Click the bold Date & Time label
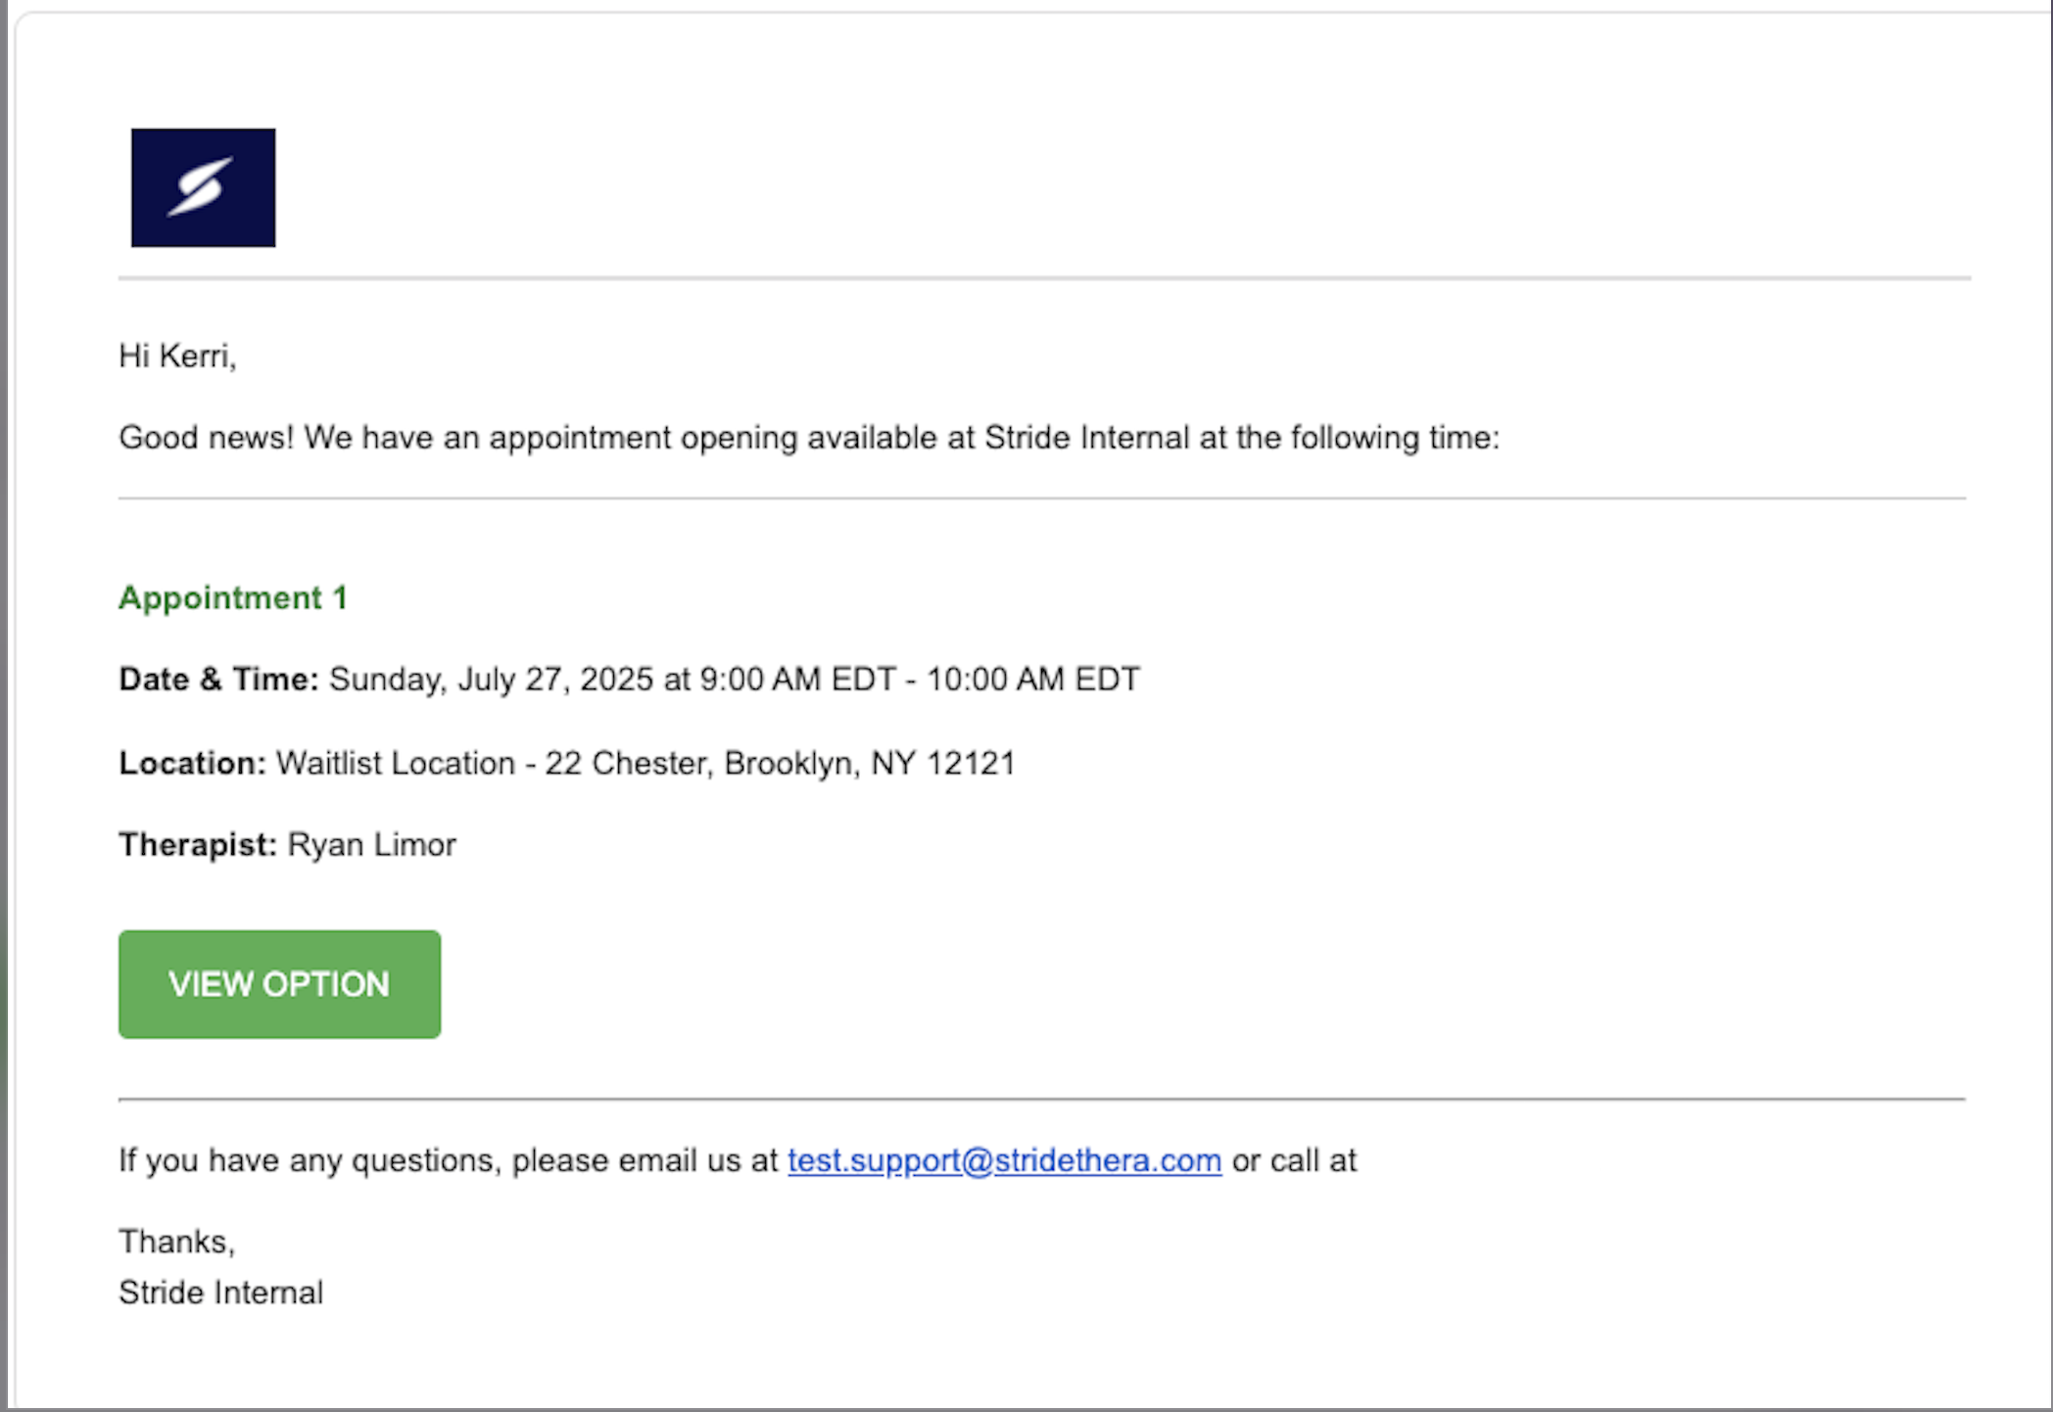This screenshot has height=1412, width=2053. [x=218, y=679]
